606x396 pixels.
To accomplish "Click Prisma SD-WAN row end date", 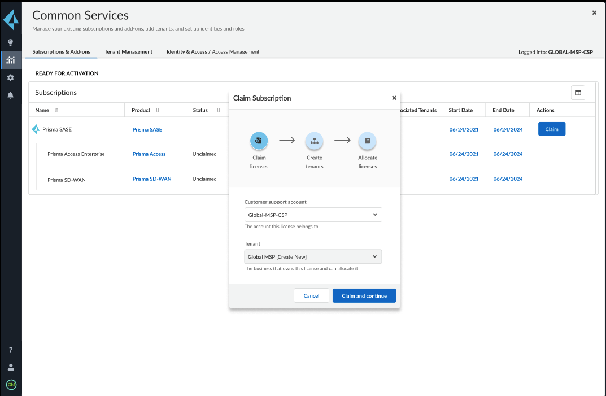I will [x=508, y=179].
